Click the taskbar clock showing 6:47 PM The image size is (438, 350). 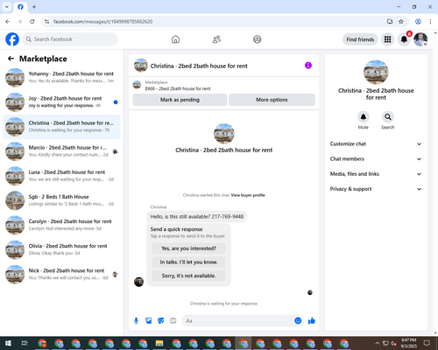click(408, 343)
